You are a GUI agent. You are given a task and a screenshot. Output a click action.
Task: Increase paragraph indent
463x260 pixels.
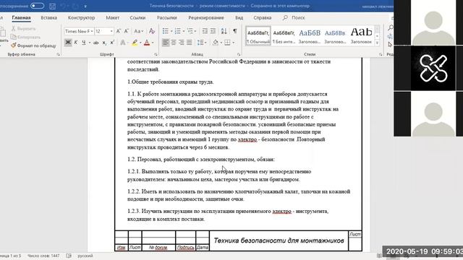[213, 31]
